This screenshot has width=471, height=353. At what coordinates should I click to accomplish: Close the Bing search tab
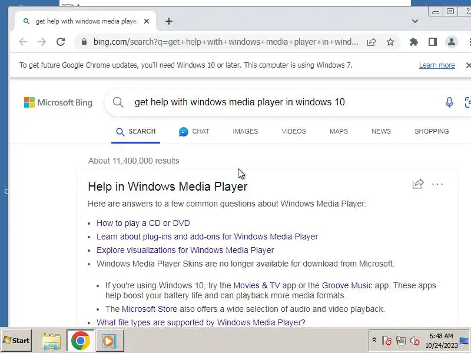[147, 21]
